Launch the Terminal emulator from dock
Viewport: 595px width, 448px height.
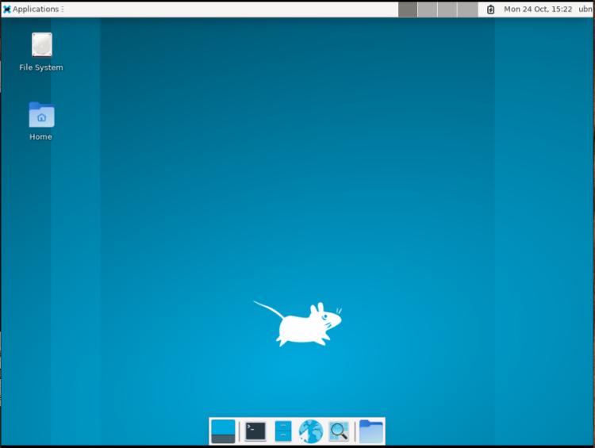(255, 431)
